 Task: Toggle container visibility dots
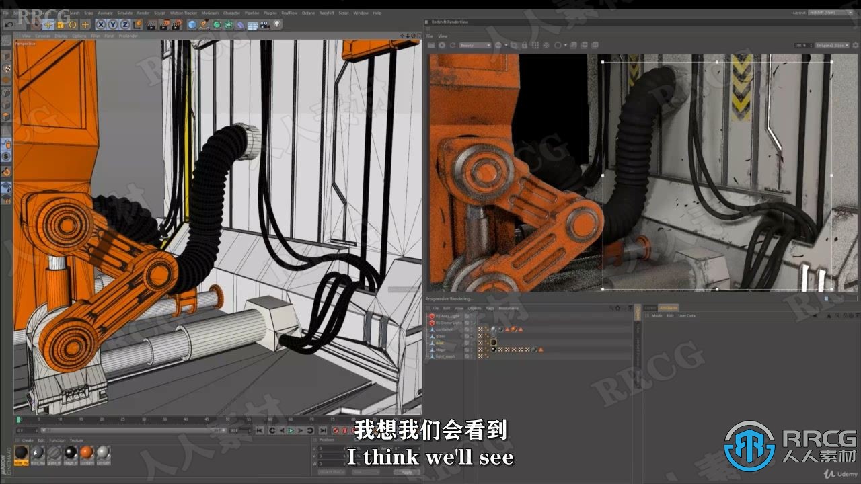pos(472,329)
